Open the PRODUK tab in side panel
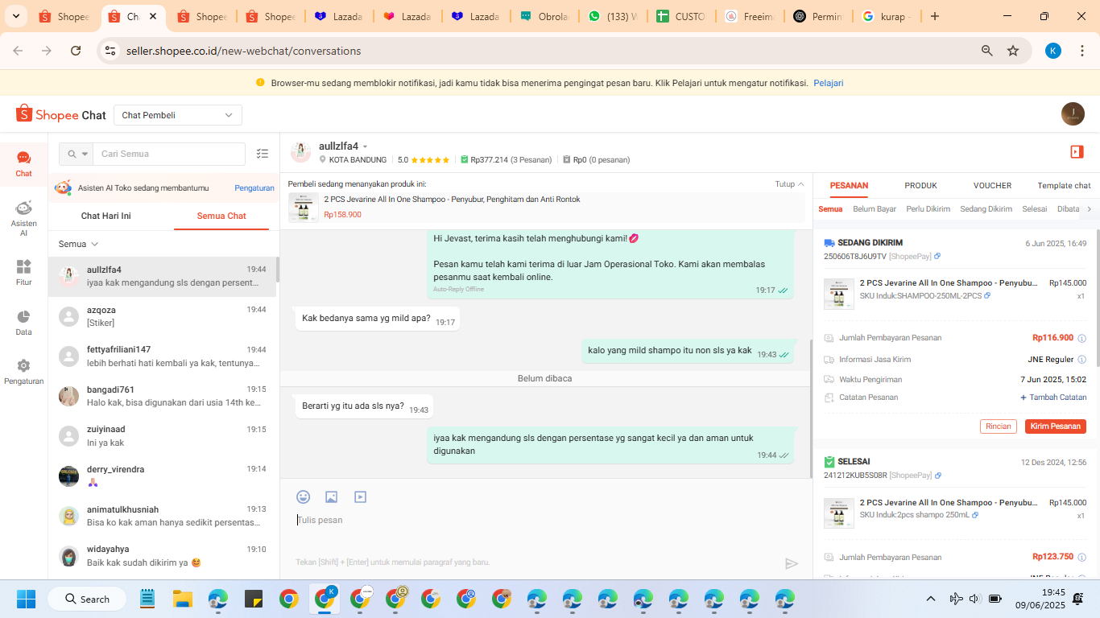 click(x=920, y=186)
